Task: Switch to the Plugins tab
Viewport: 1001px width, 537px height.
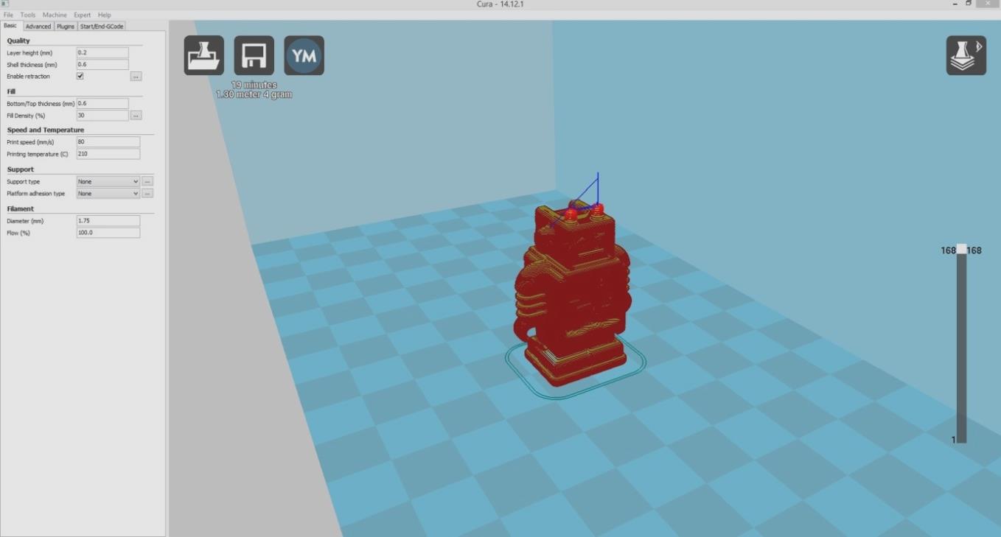Action: [66, 27]
